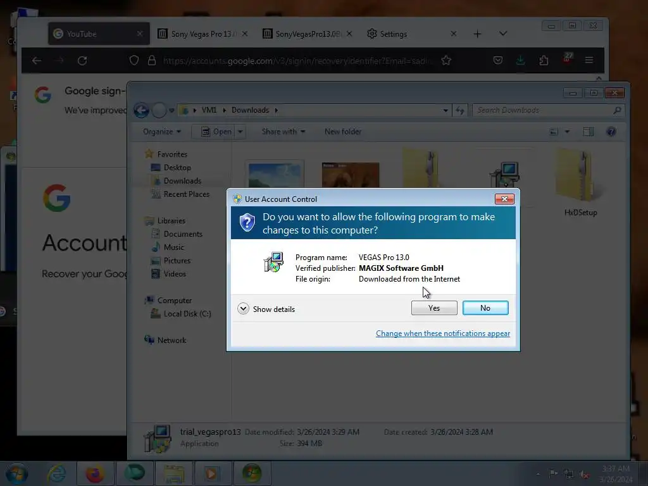
Task: Open the Share with menu
Action: pos(283,132)
